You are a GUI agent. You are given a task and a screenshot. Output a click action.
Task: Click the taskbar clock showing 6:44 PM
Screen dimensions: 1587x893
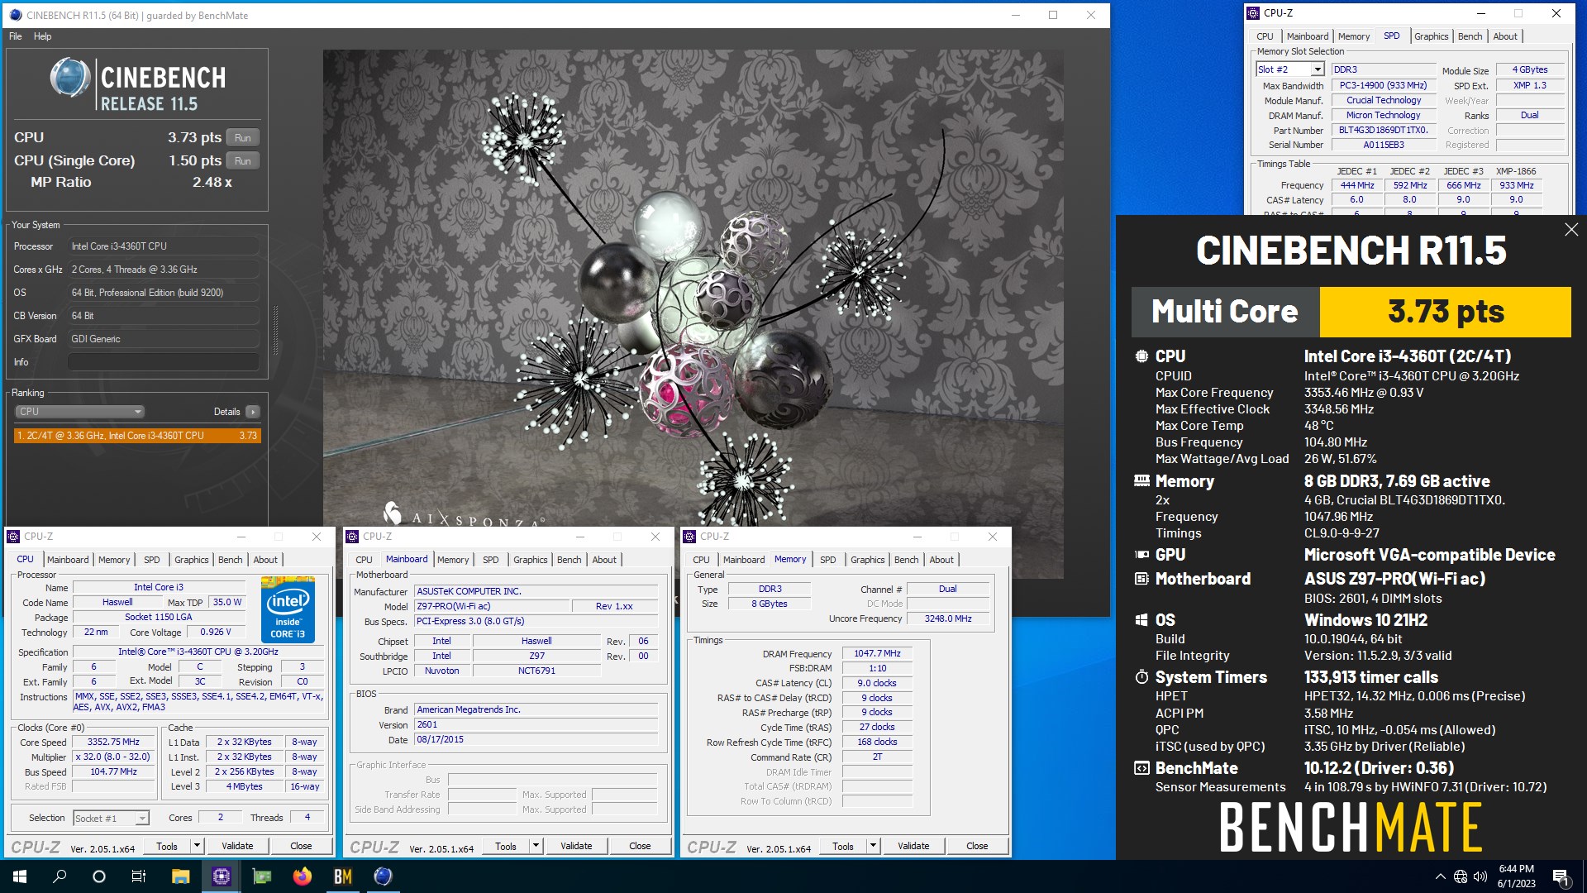(x=1517, y=876)
